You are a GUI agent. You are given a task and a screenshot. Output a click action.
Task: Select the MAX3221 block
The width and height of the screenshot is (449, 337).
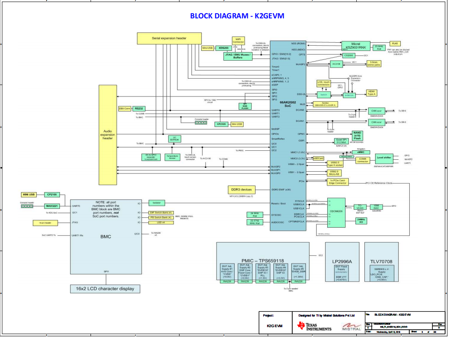click(x=52, y=206)
